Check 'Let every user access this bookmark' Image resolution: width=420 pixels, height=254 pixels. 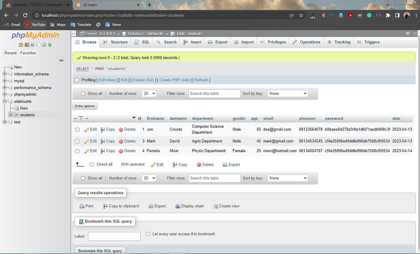147,234
